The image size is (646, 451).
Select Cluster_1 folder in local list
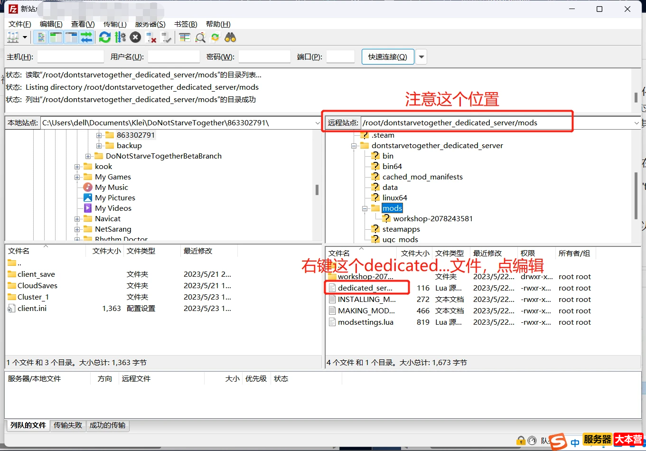point(33,297)
